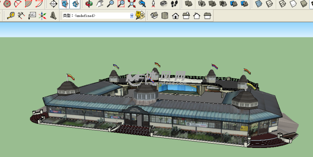Click the Zoom Extents icon
313x157 pixels.
tap(132, 4)
